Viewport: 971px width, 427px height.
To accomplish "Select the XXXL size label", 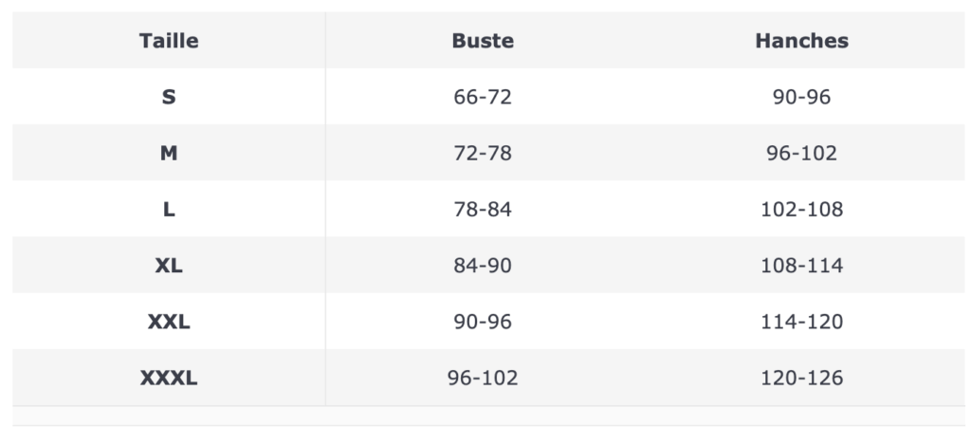I will [x=169, y=378].
